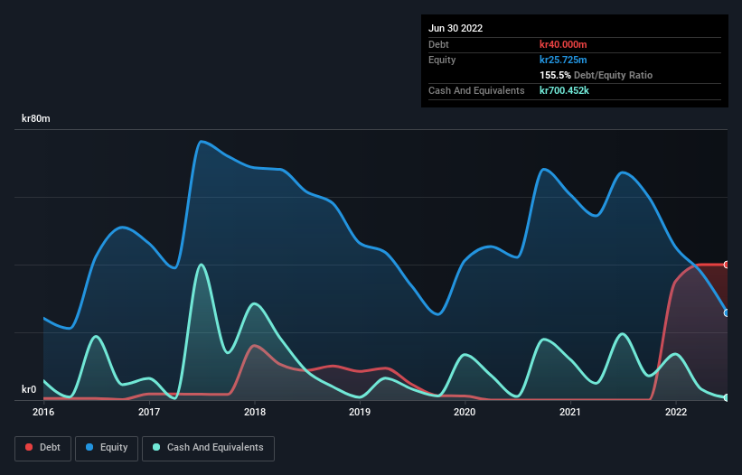742x475 pixels.
Task: Toggle Cash And Equivalents legend button
Action: [x=208, y=448]
